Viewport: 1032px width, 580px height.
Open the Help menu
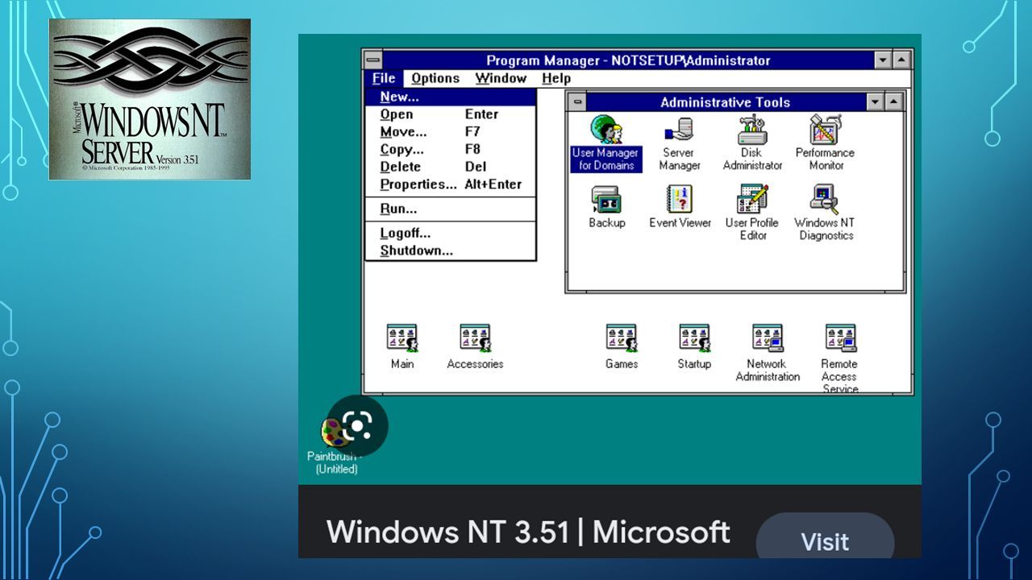[556, 78]
